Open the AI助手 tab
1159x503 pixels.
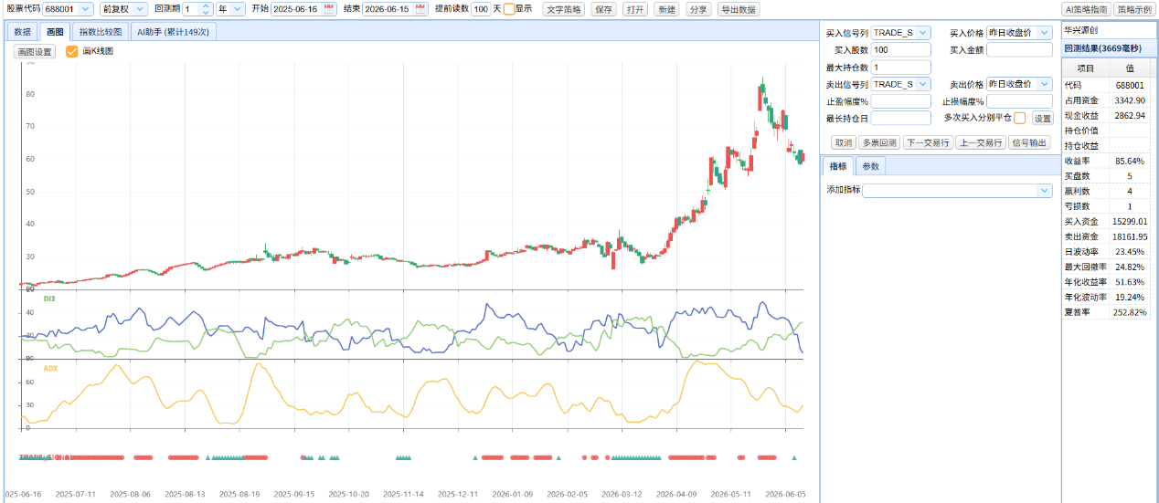click(x=173, y=32)
